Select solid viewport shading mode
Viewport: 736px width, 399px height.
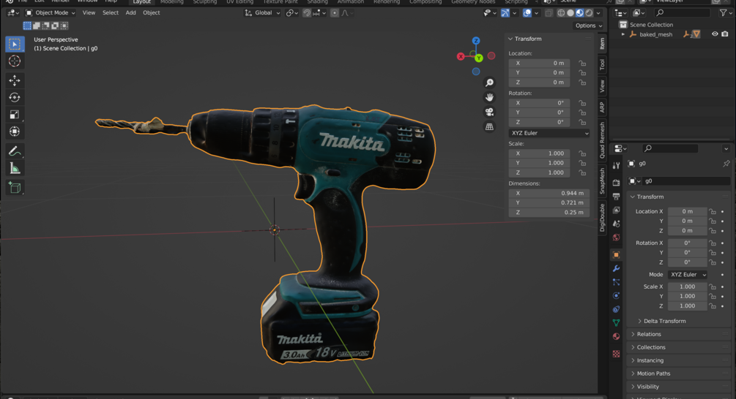[570, 13]
